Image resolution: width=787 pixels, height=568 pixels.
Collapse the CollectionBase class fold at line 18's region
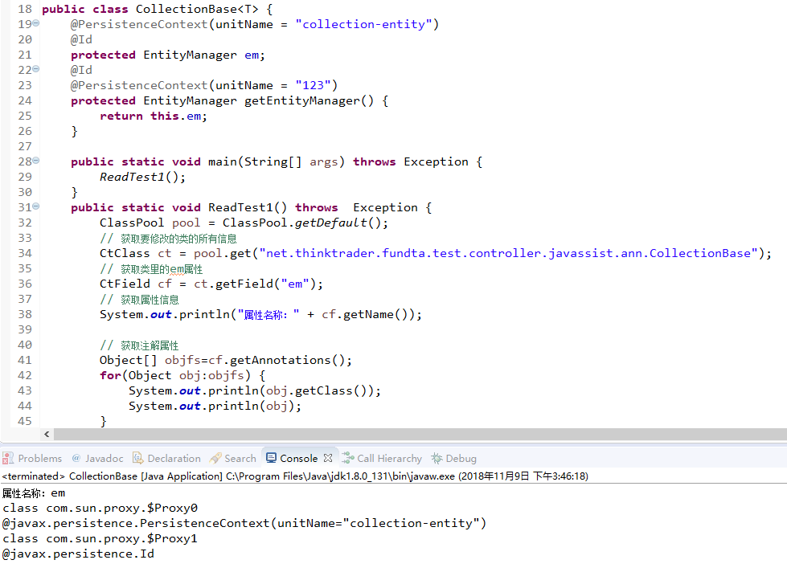tap(35, 8)
